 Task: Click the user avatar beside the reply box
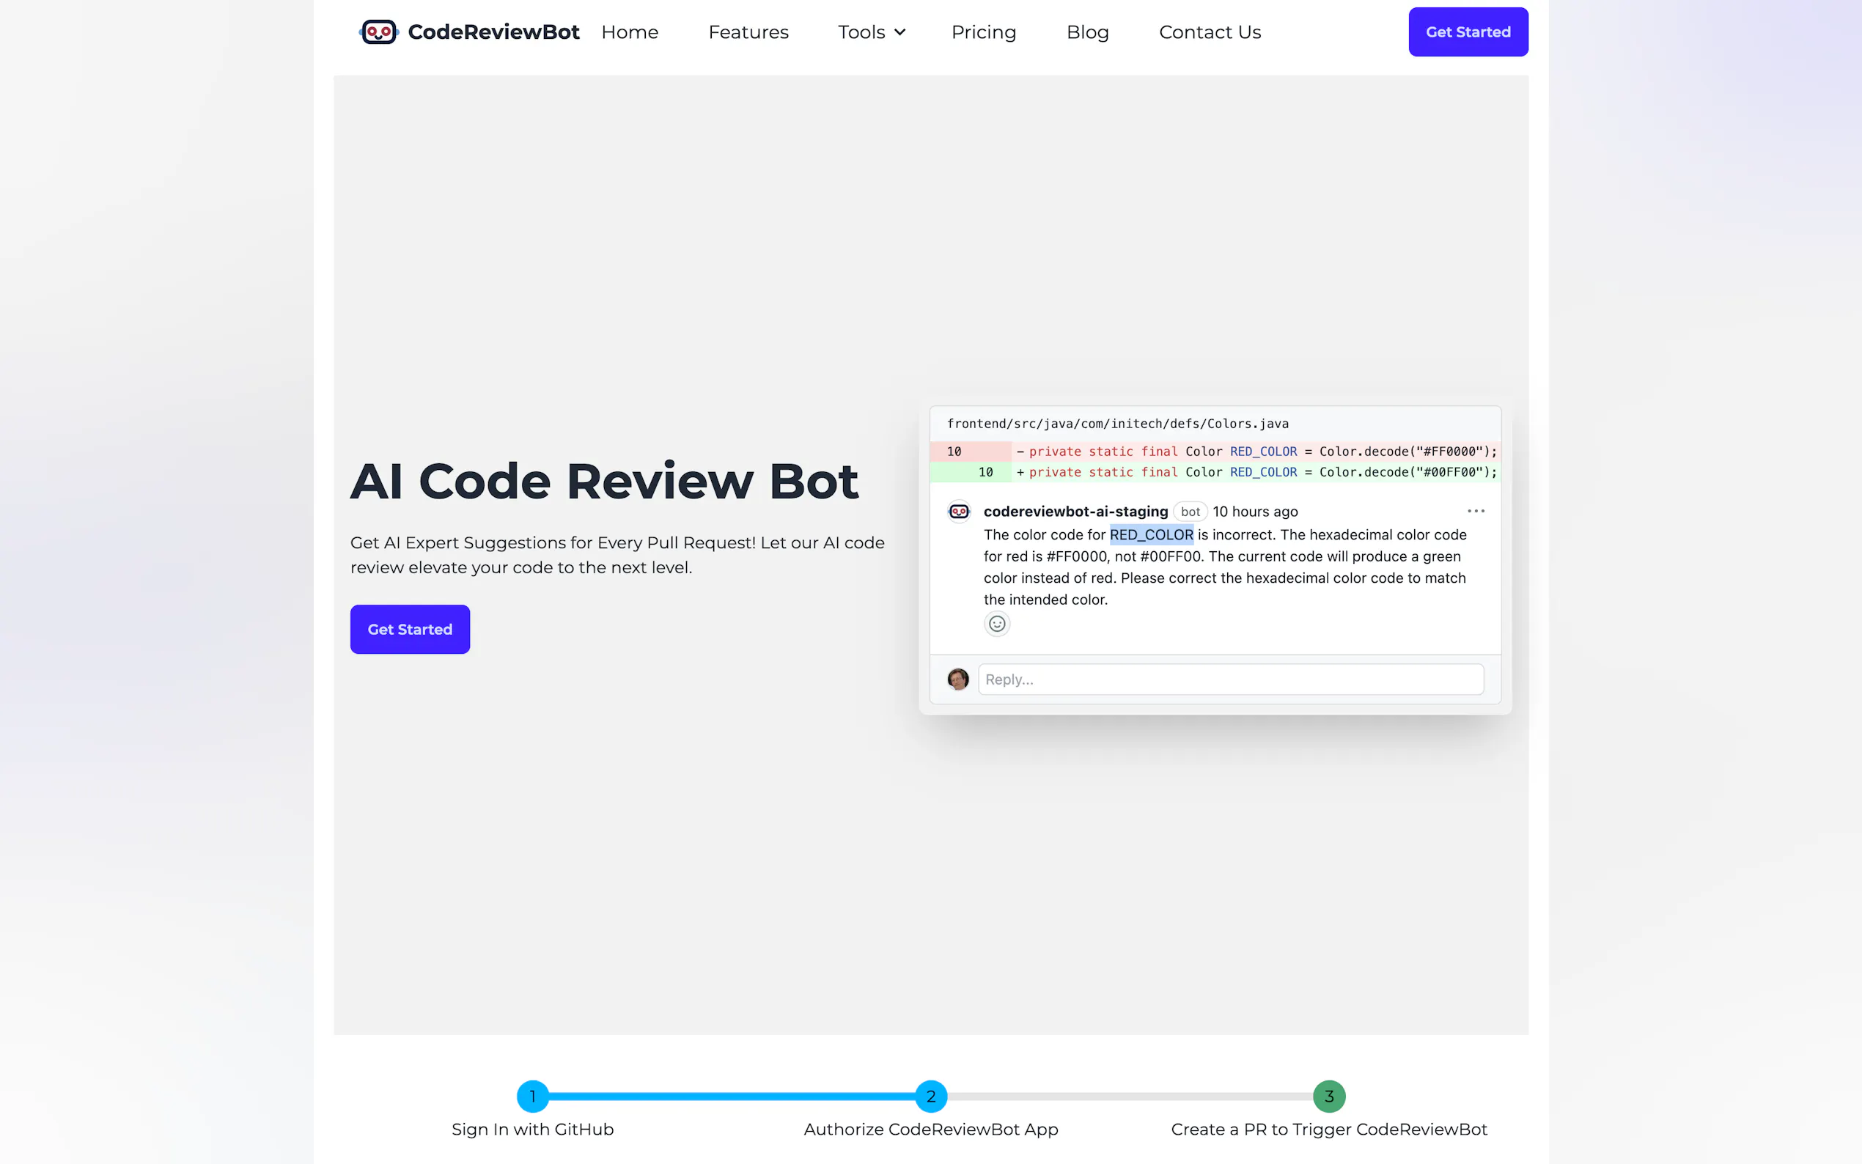[957, 679]
